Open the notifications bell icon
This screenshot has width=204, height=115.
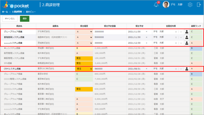(156, 5)
